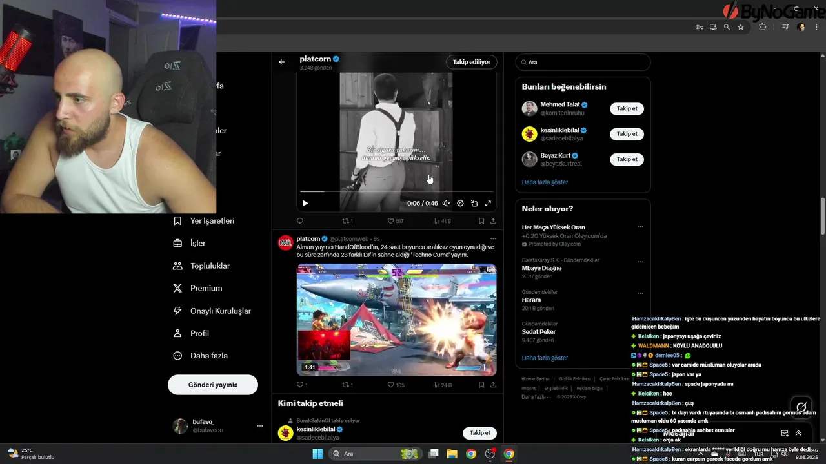Open more options for Oley.com promoted trend
826x464 pixels.
640,227
